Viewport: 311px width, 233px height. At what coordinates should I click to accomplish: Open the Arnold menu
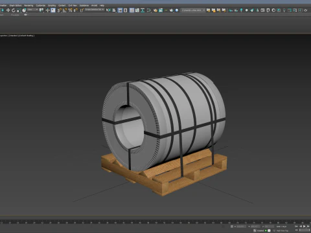coord(94,5)
